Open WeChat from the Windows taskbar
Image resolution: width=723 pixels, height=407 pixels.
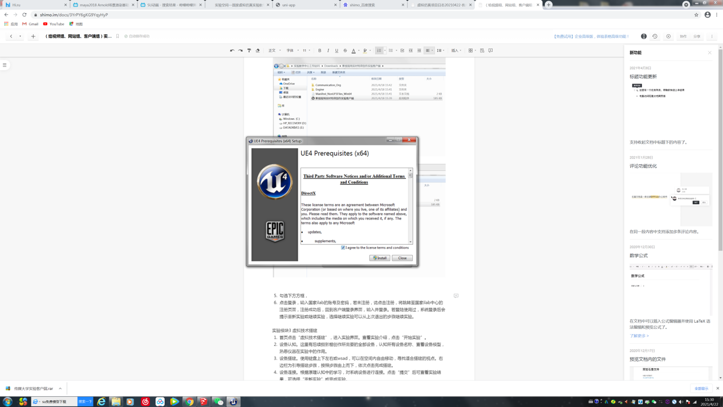pos(218,402)
